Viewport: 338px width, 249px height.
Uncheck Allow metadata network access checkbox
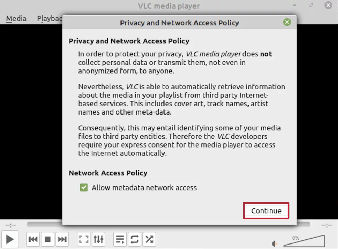pos(84,187)
